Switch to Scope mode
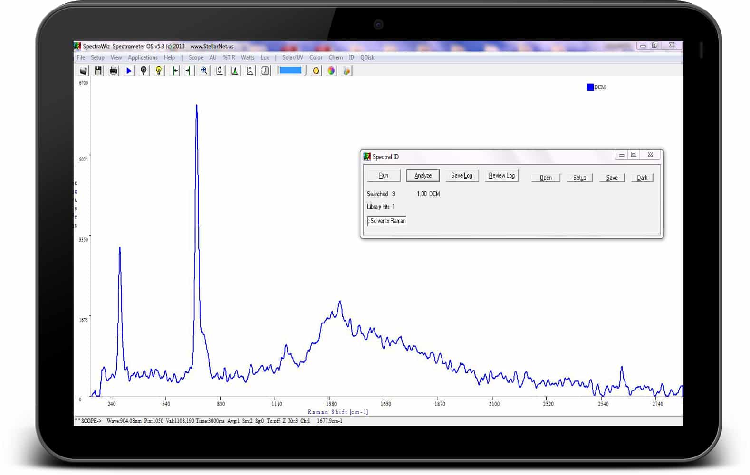750x475 pixels. [x=196, y=57]
